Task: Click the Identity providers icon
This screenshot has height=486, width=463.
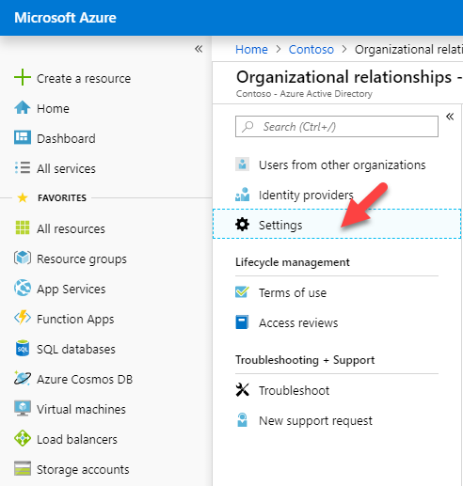Action: (x=242, y=195)
